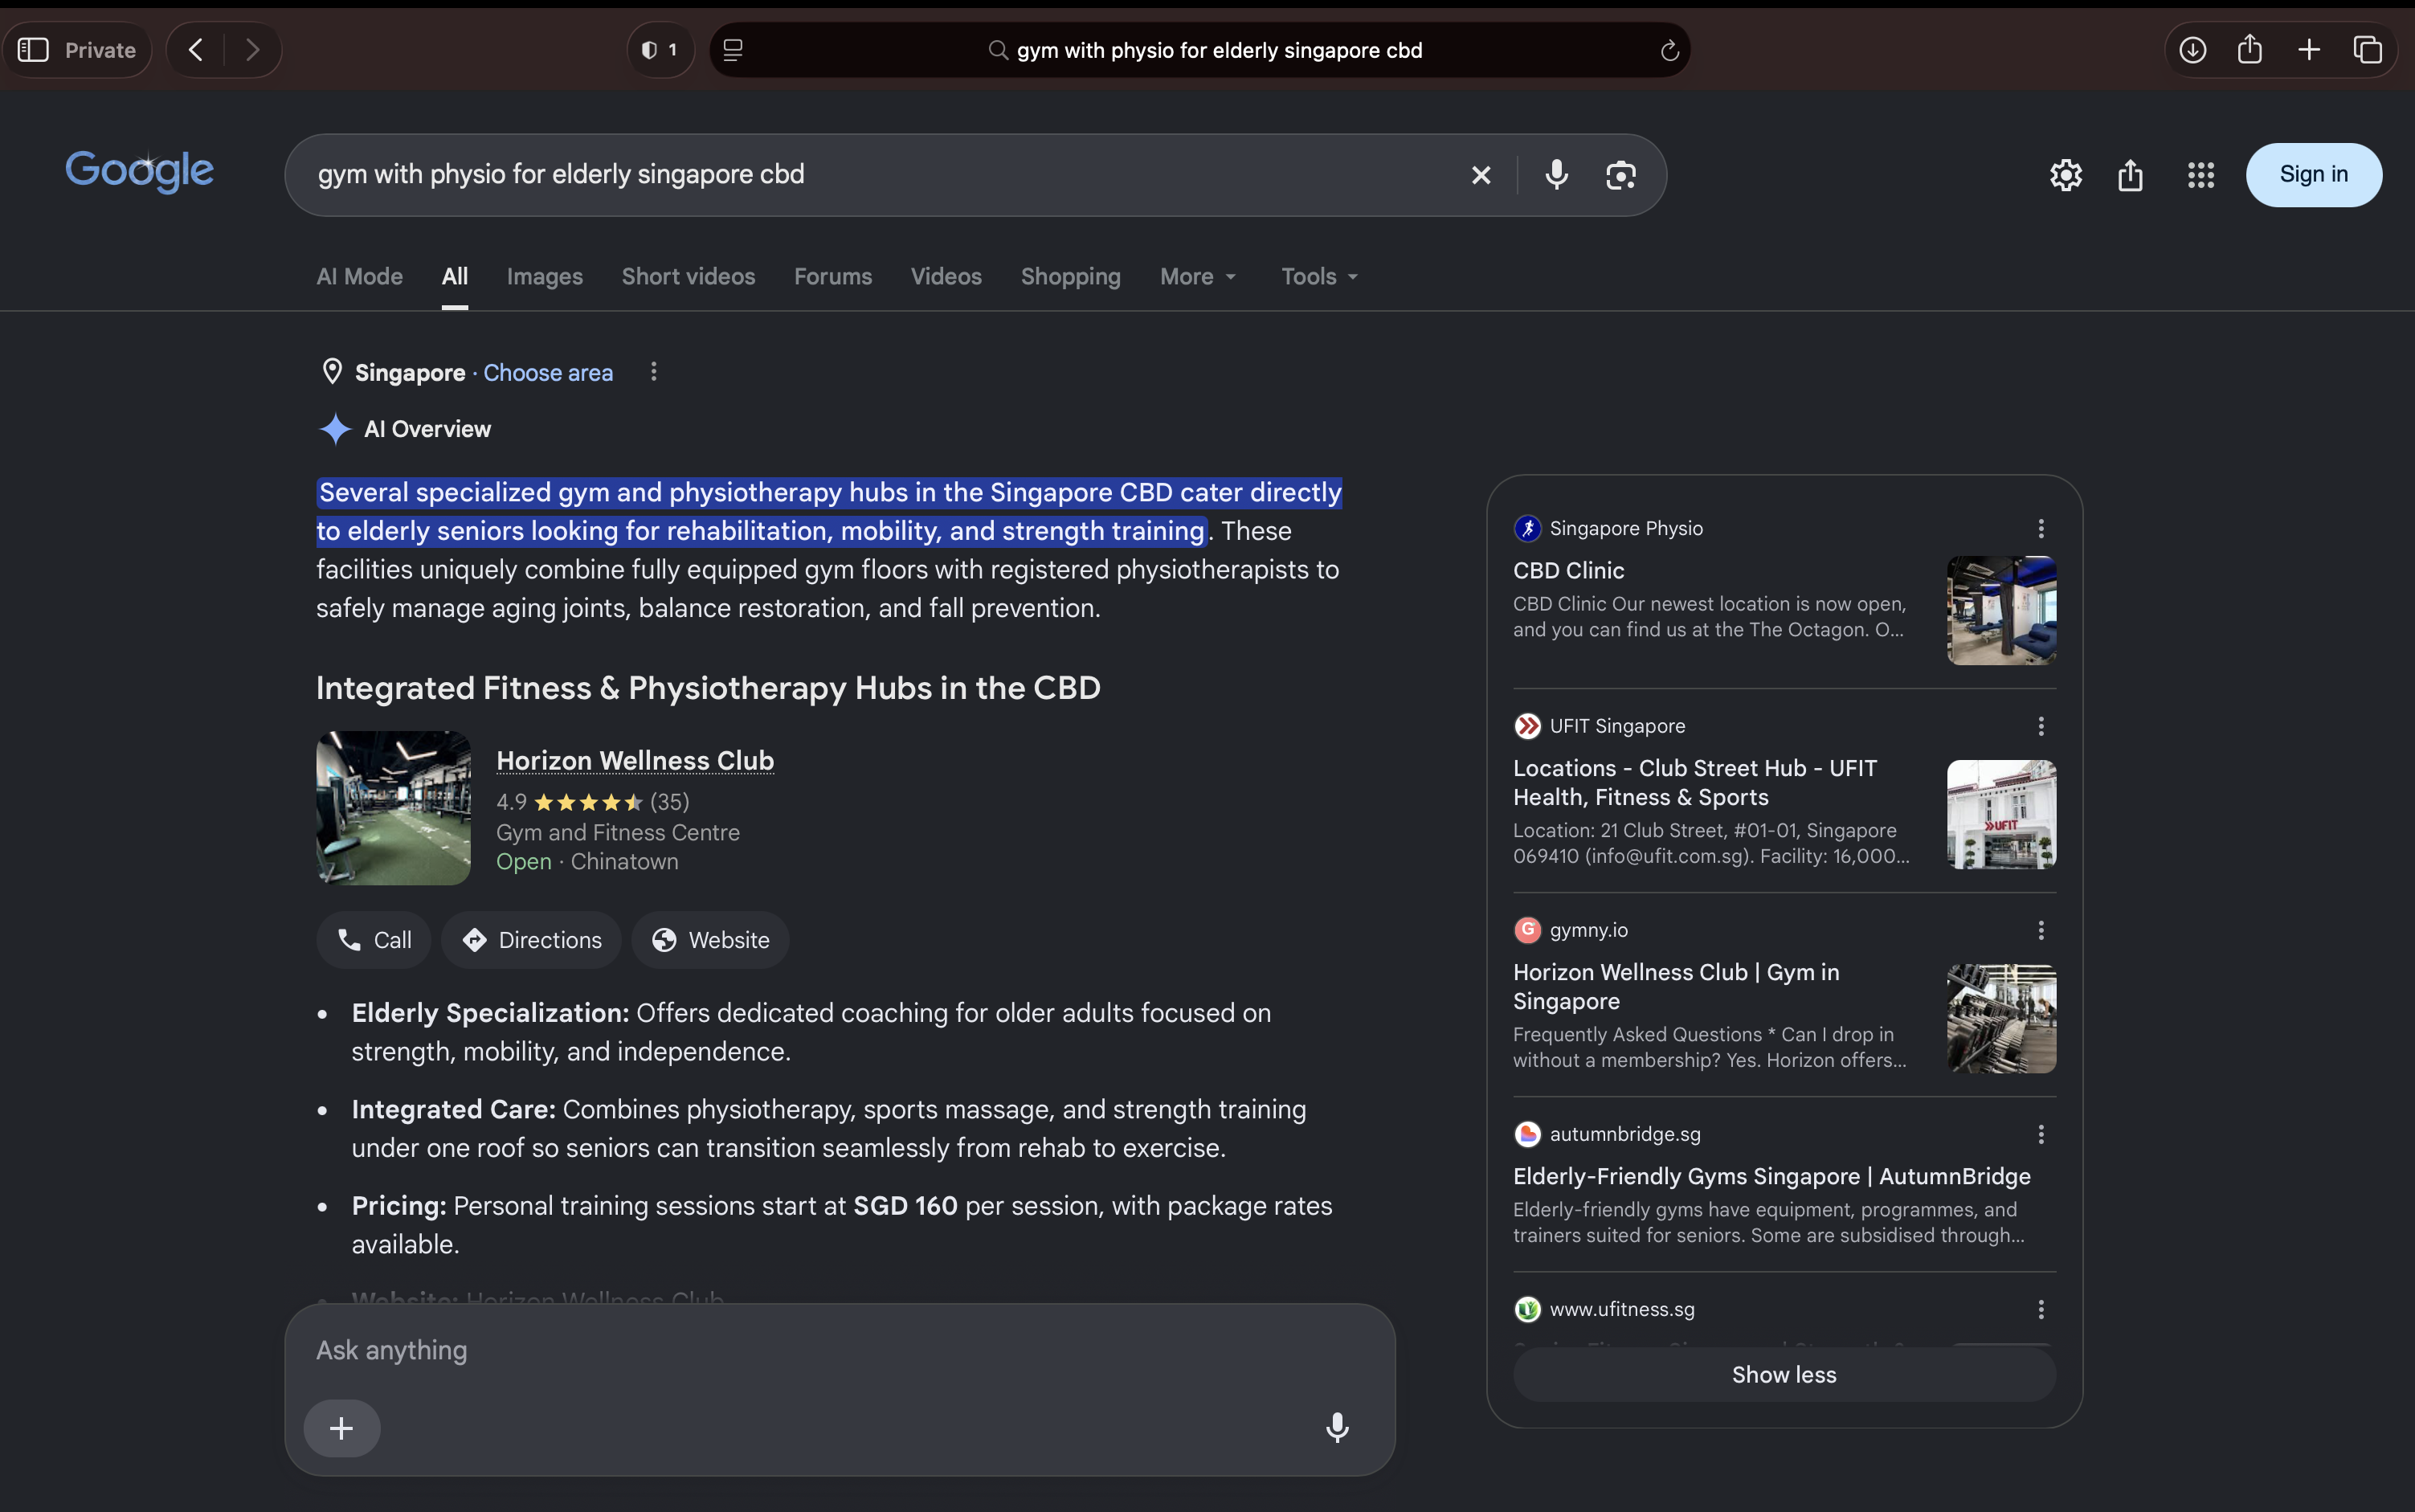The height and width of the screenshot is (1512, 2415).
Task: Open privacy shield tracker report
Action: [660, 50]
